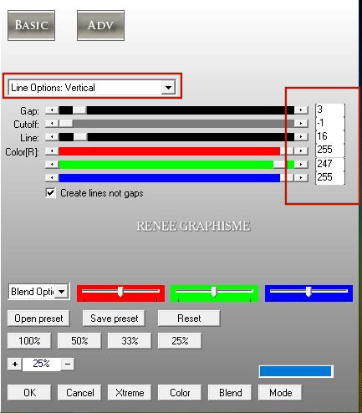This screenshot has width=362, height=413.
Task: Switch to the Basic tab
Action: [x=31, y=25]
